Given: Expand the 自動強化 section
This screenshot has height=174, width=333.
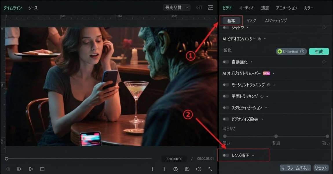Looking at the screenshot, I should click(x=252, y=62).
